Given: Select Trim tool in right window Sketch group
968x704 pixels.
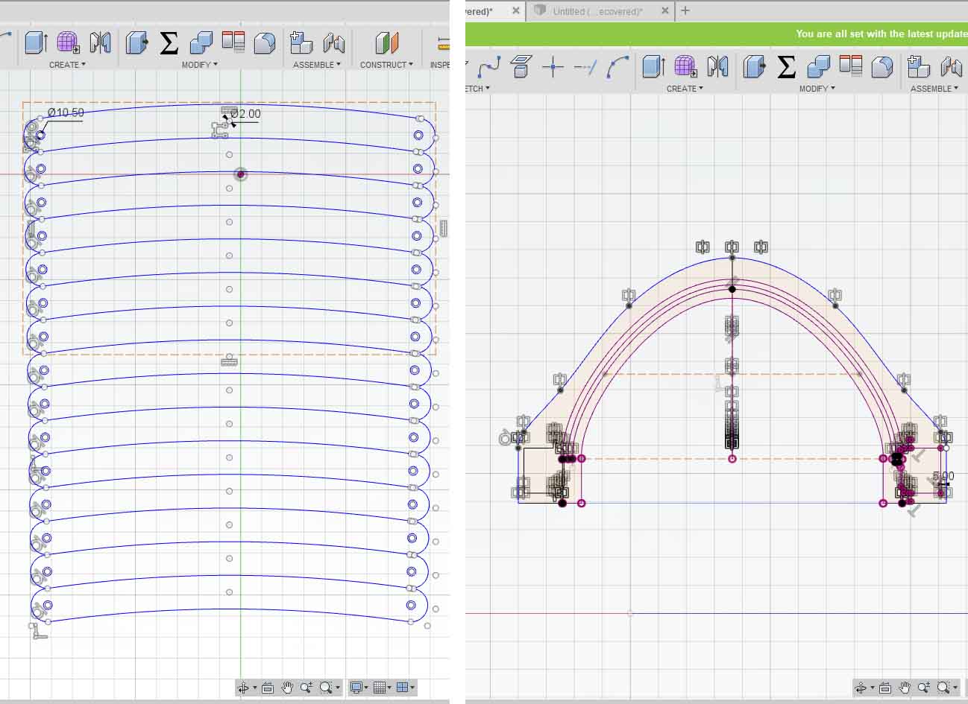Looking at the screenshot, I should tap(553, 67).
